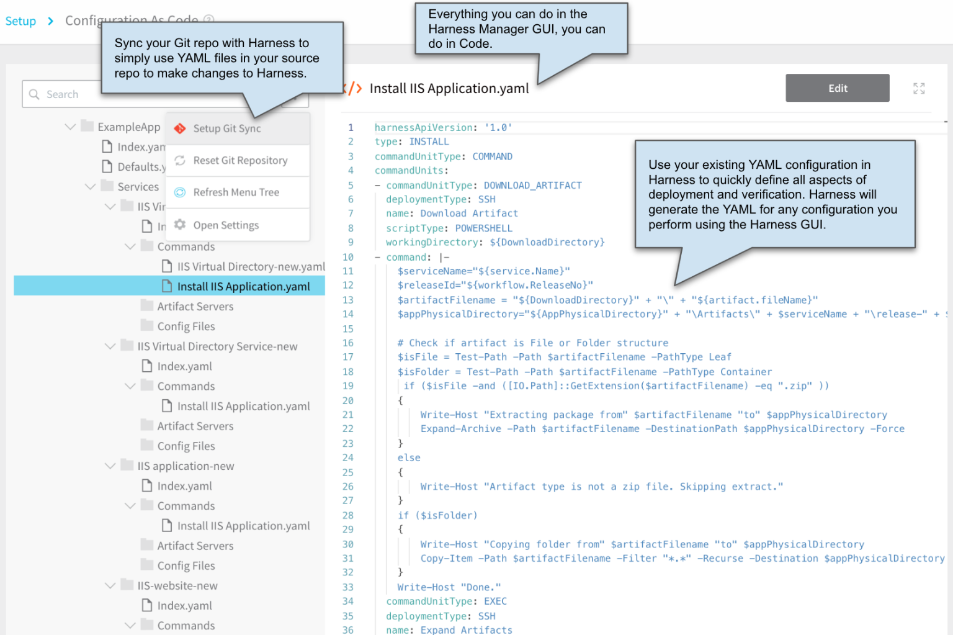Choose Open Settings from menu
Viewport: 953px width, 635px height.
(x=238, y=225)
